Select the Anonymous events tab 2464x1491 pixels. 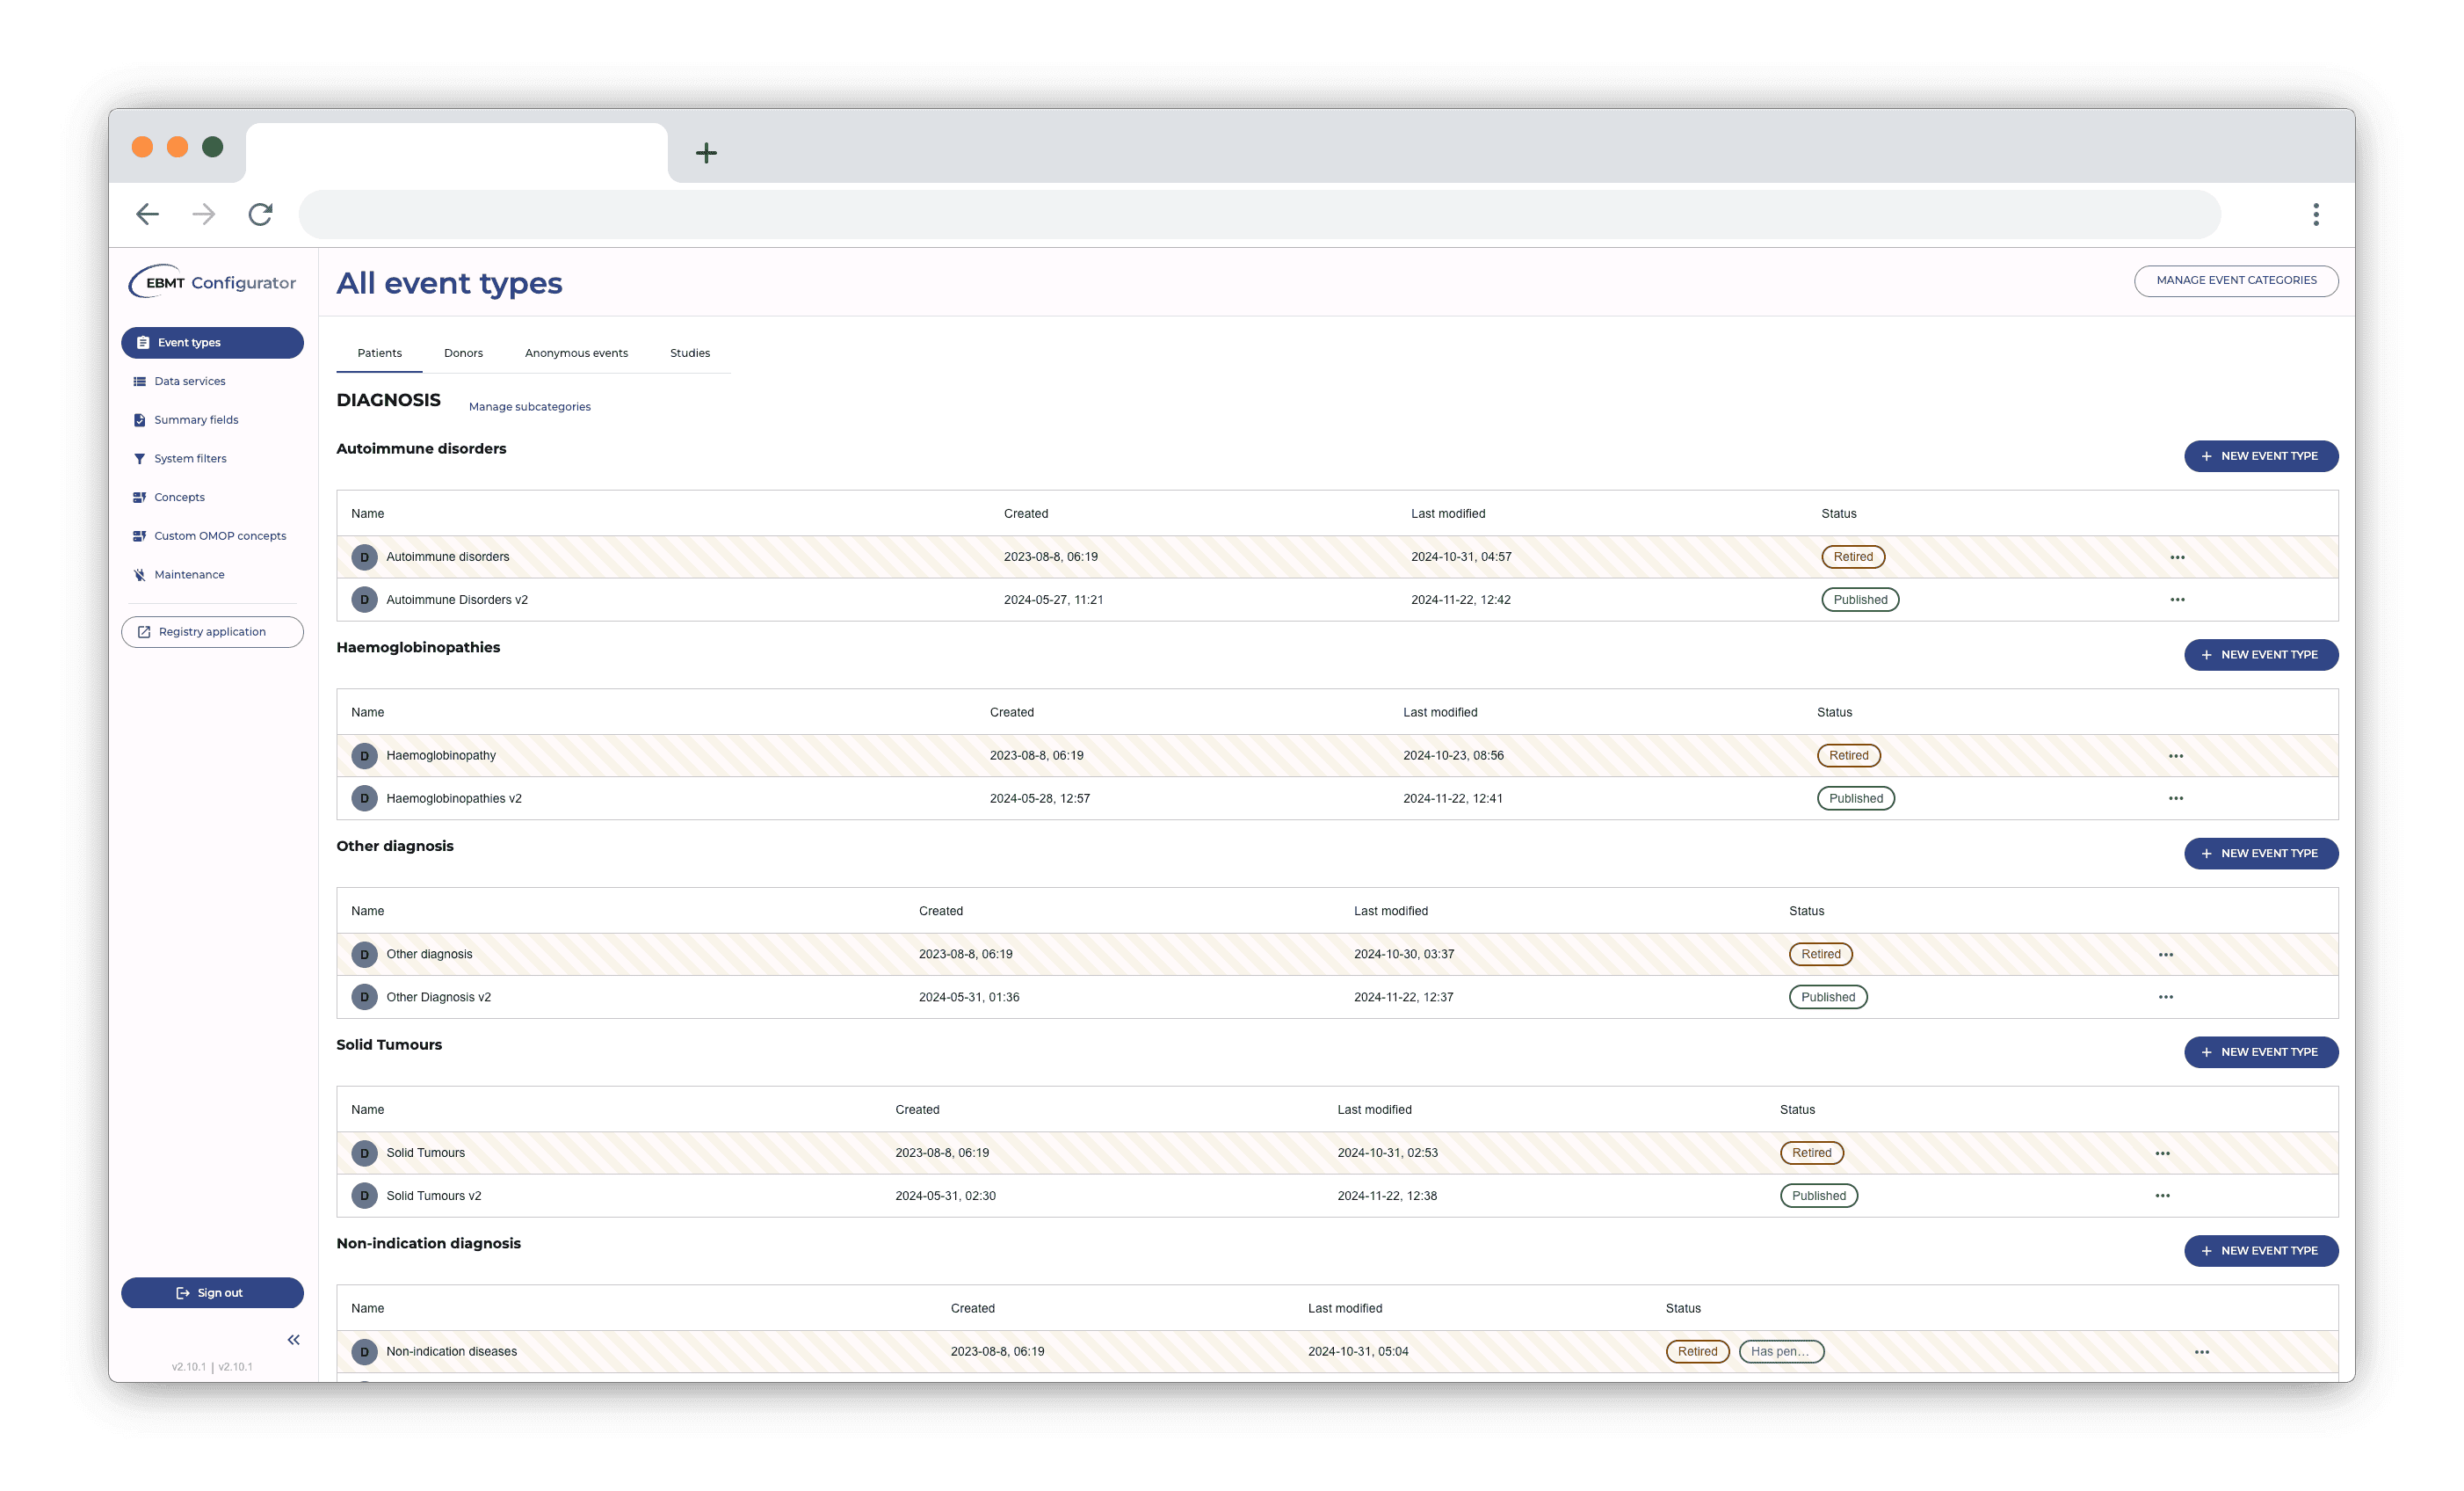point(576,353)
